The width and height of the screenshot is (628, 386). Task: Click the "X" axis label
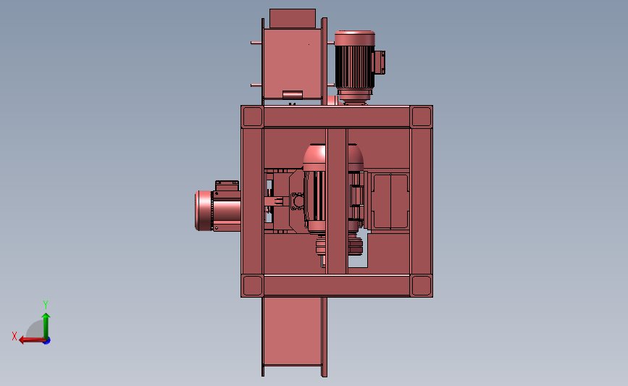[x=14, y=336]
